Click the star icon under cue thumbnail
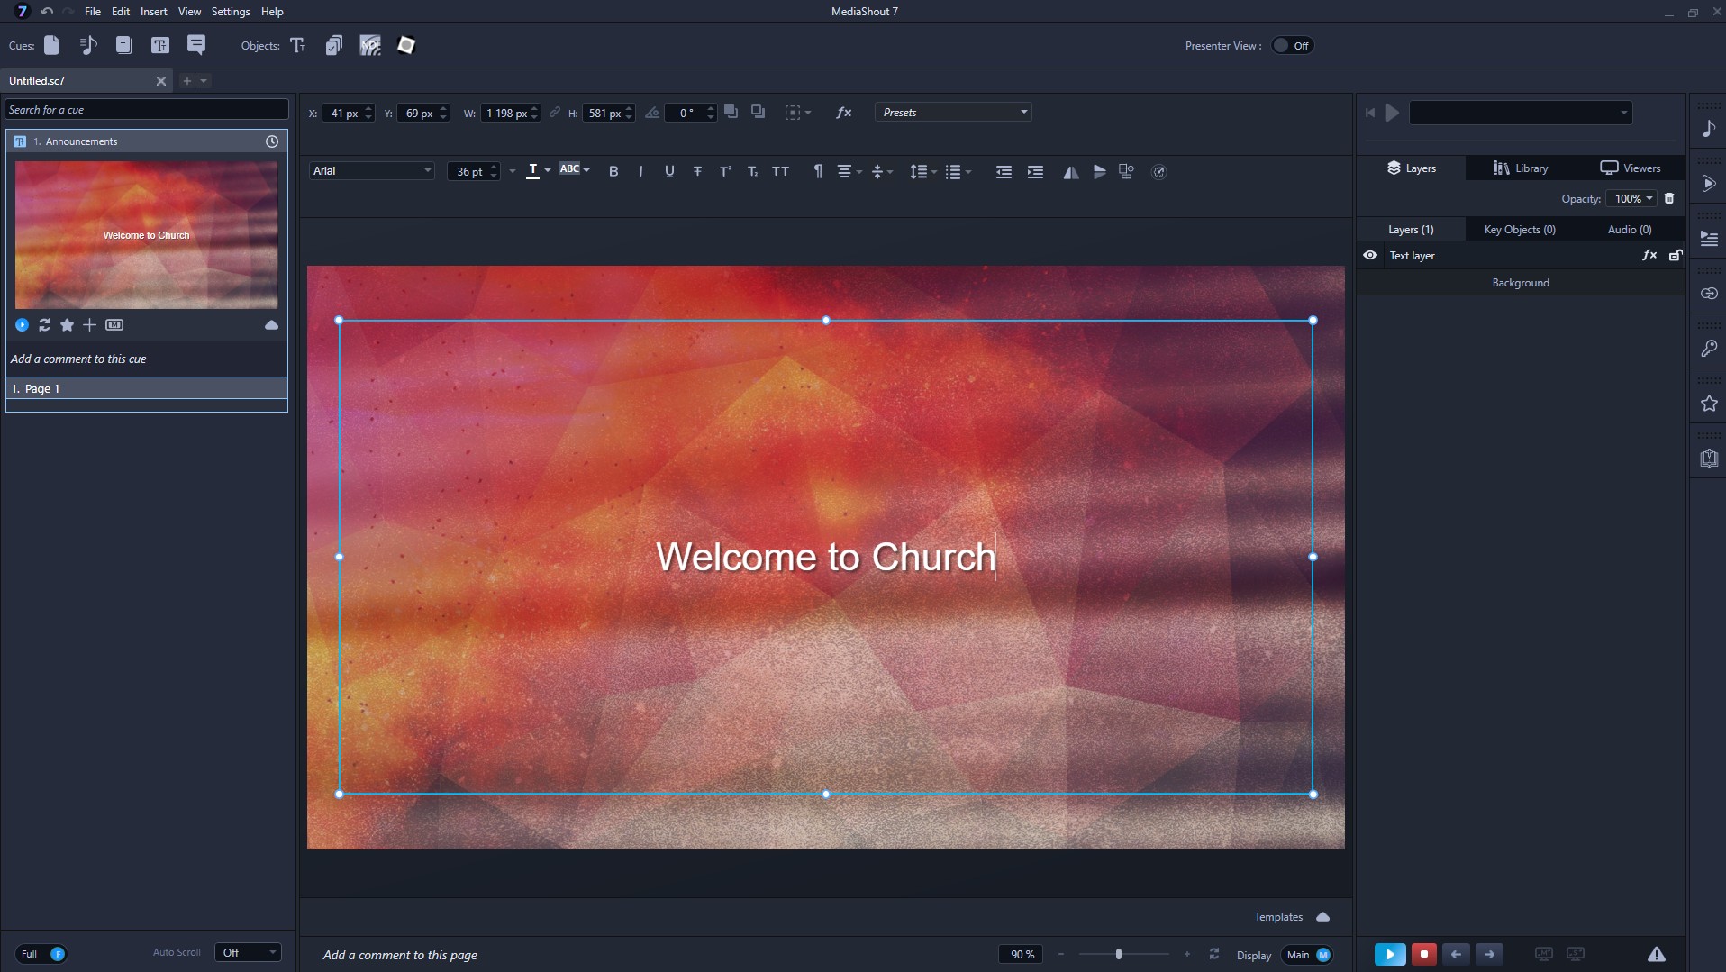 pyautogui.click(x=67, y=325)
